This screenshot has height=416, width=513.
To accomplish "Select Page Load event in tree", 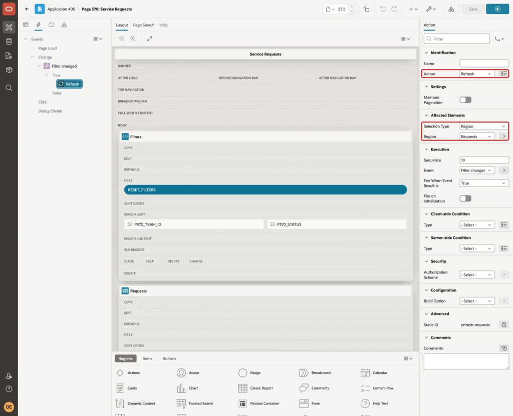I will [48, 48].
